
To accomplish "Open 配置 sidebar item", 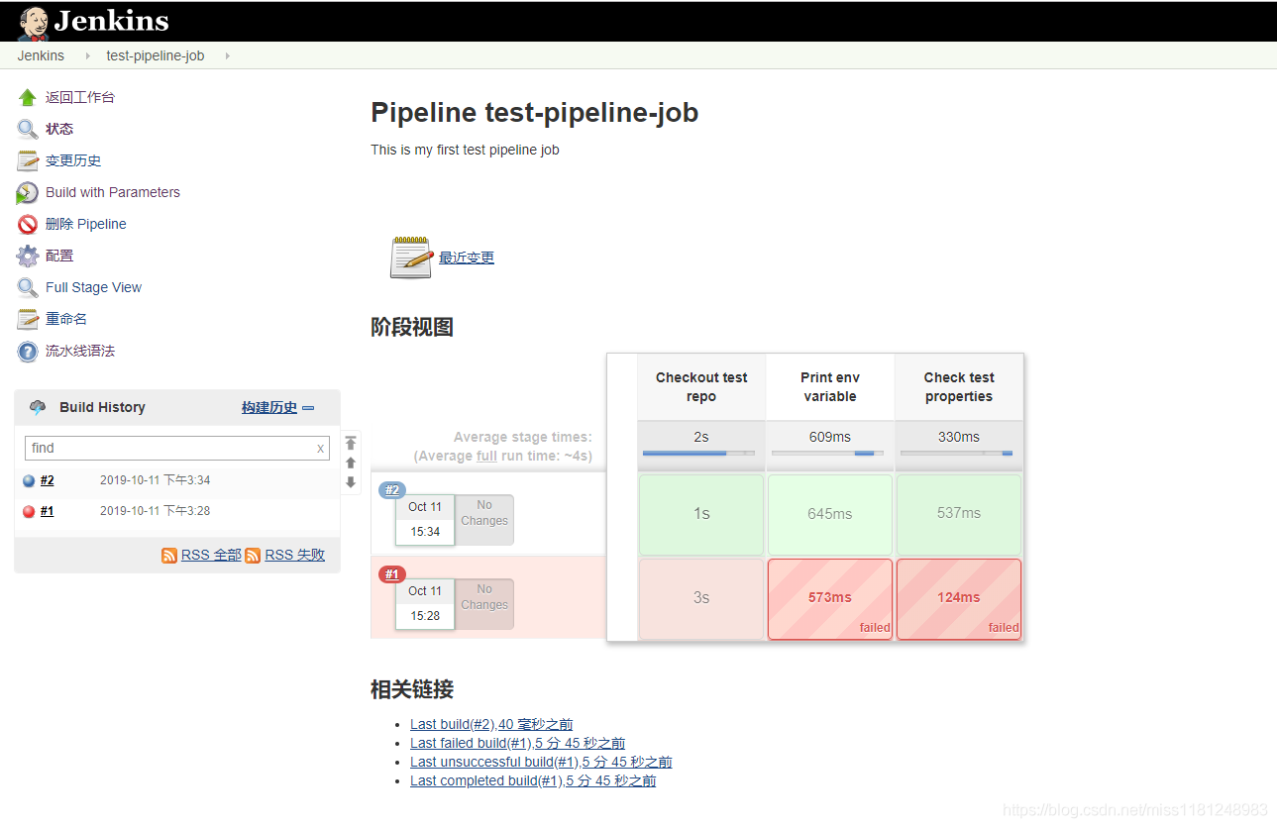I will [x=59, y=256].
